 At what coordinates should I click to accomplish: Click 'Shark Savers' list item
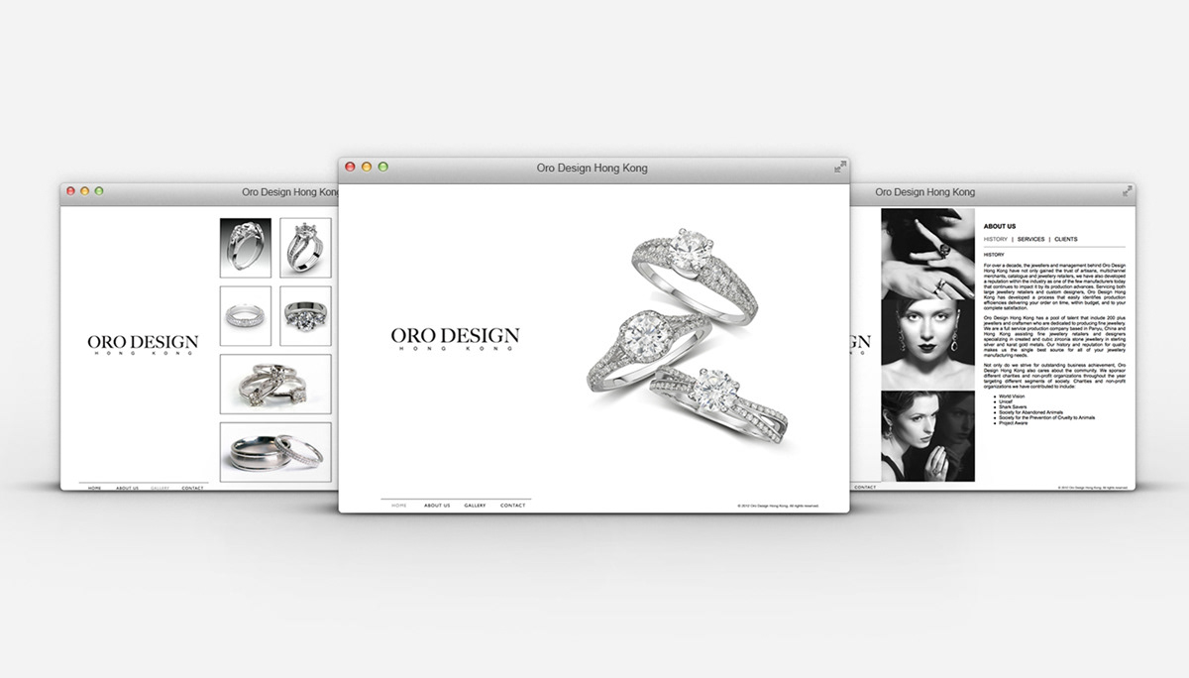[x=1012, y=407]
